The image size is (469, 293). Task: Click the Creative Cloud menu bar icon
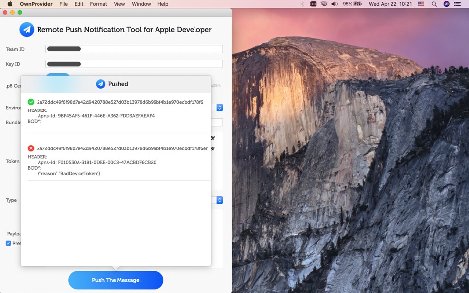coord(324,4)
